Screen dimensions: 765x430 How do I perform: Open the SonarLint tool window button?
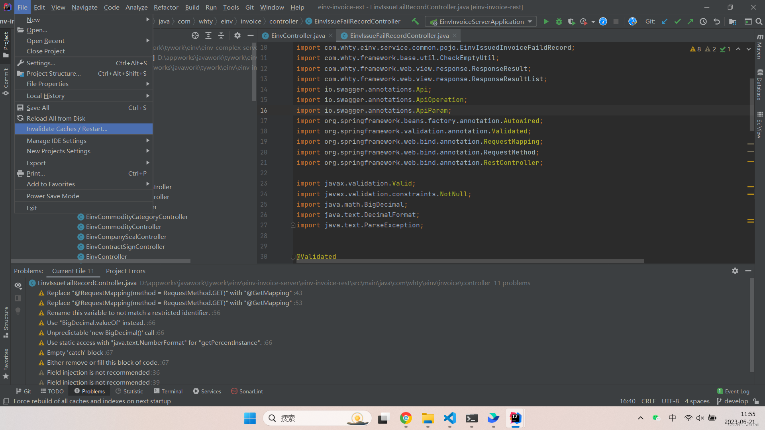[x=247, y=391]
